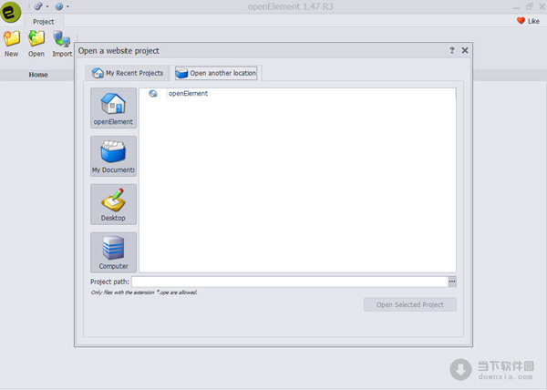This screenshot has height=390, width=547.
Task: Expand the tools icon dropdown arrow
Action: [47, 6]
